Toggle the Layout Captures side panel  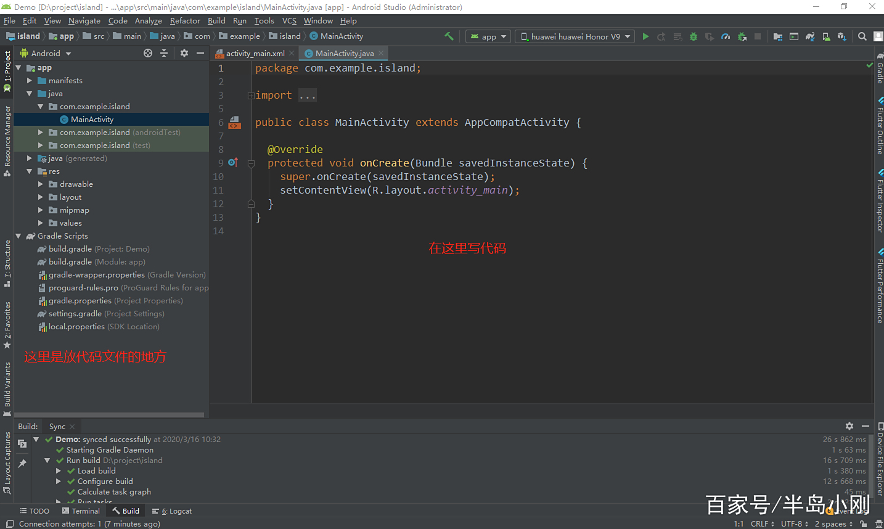coord(7,463)
